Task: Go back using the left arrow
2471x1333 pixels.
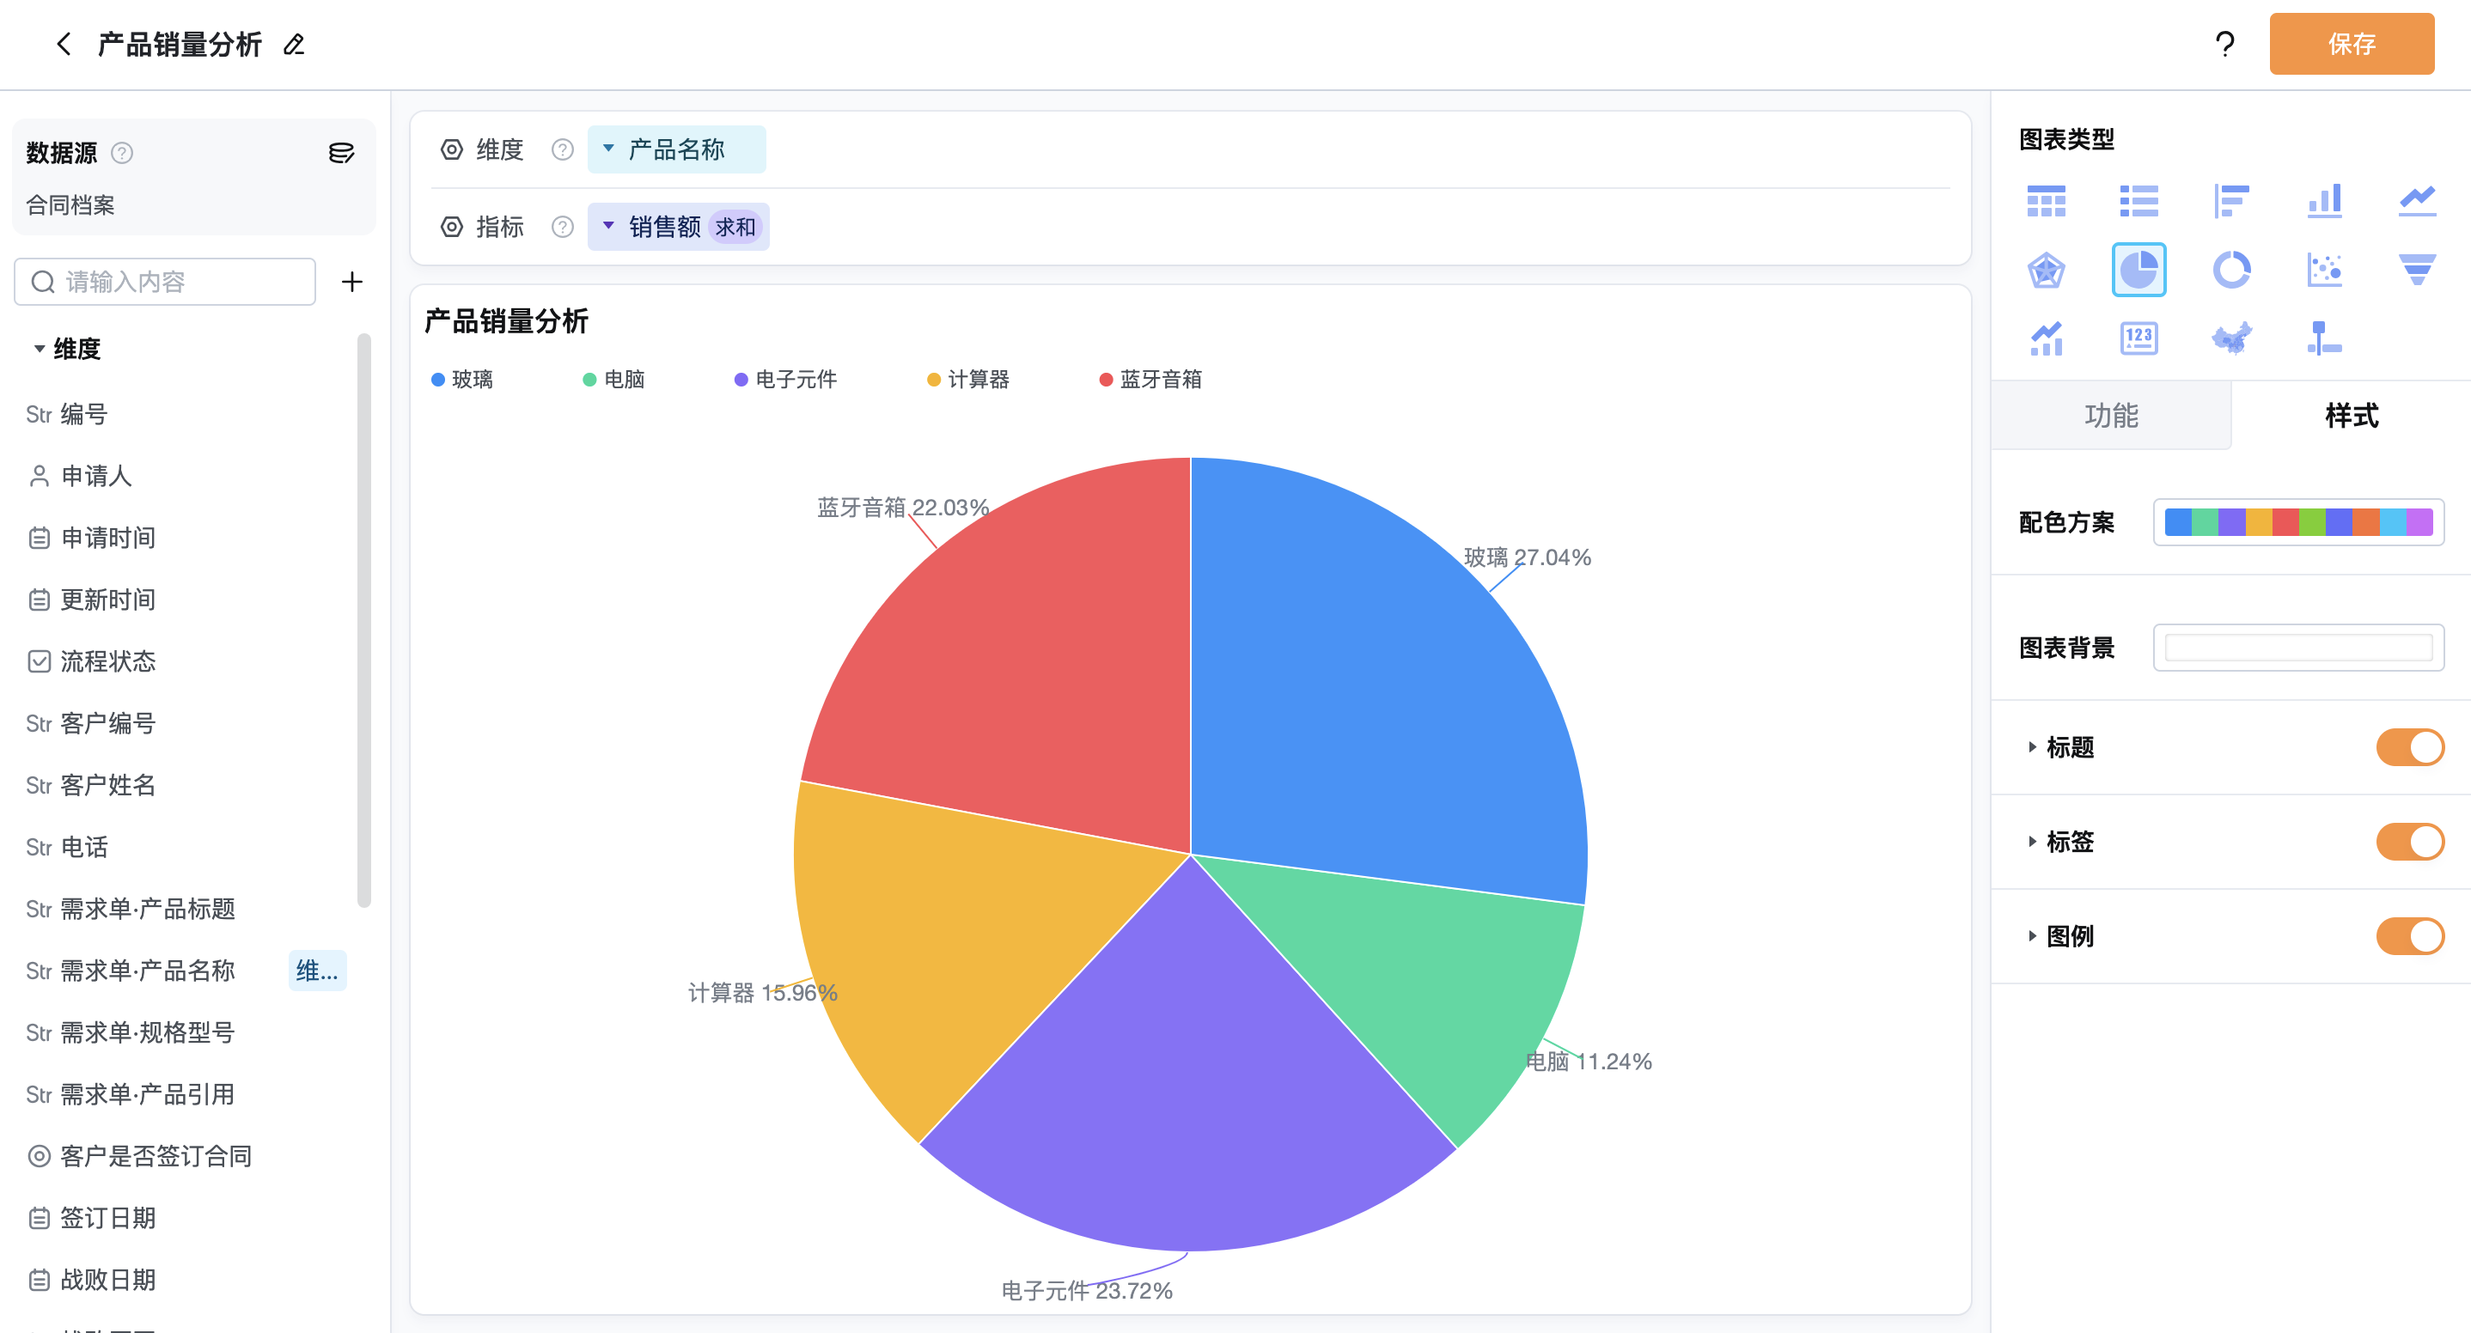Action: pyautogui.click(x=64, y=44)
